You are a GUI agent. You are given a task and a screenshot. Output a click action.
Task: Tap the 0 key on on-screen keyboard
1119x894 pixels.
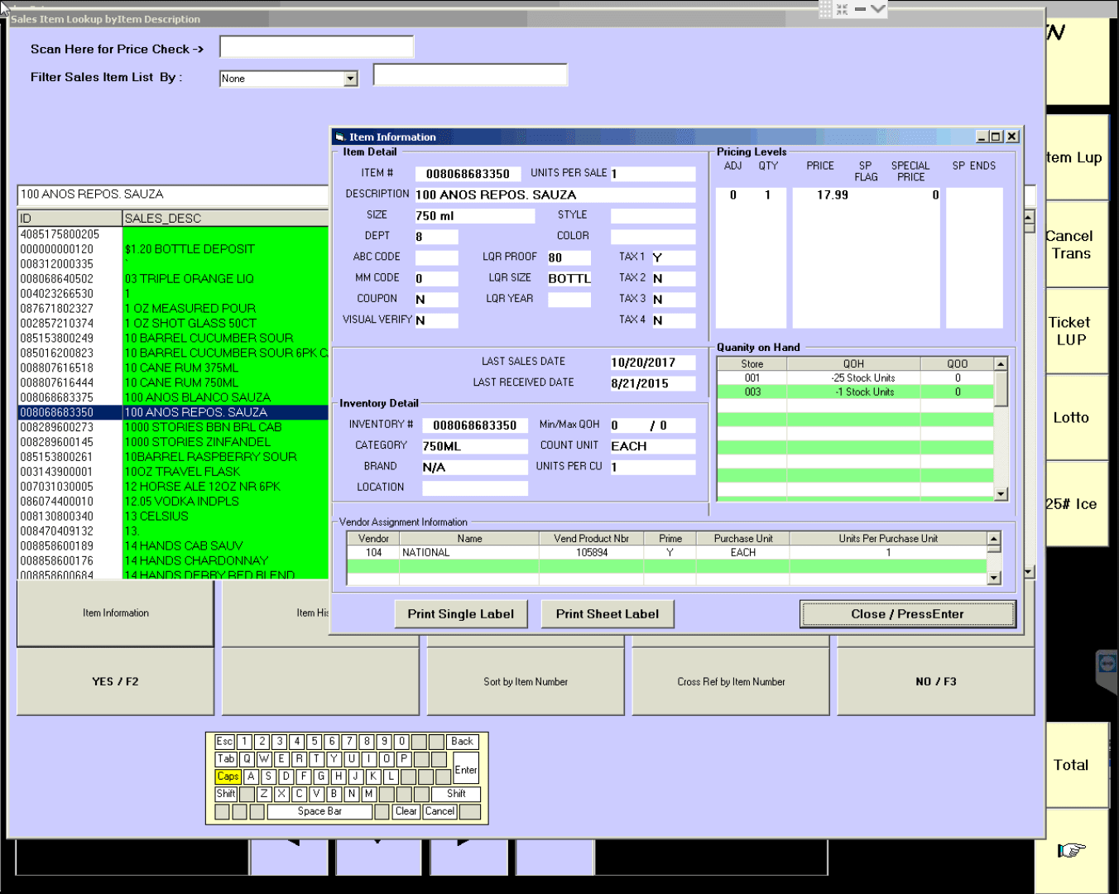[x=401, y=742]
